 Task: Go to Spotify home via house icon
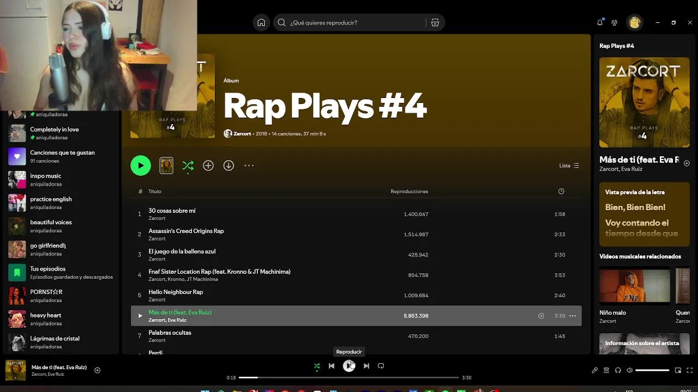(261, 22)
